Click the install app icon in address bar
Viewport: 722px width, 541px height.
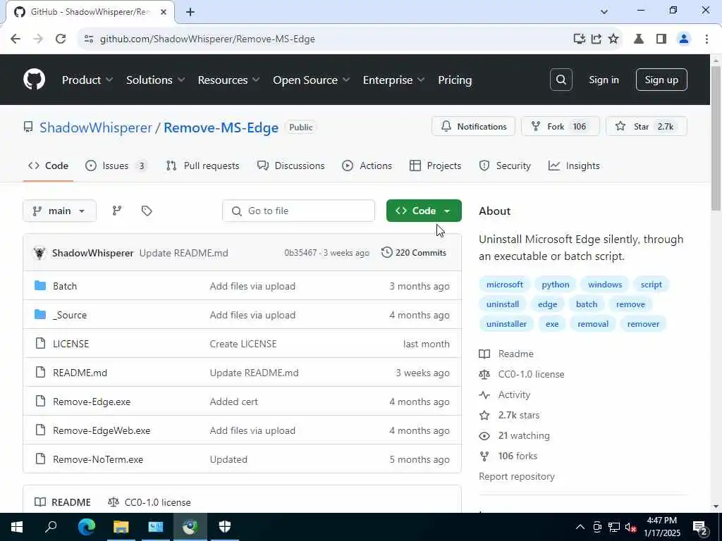pyautogui.click(x=579, y=39)
